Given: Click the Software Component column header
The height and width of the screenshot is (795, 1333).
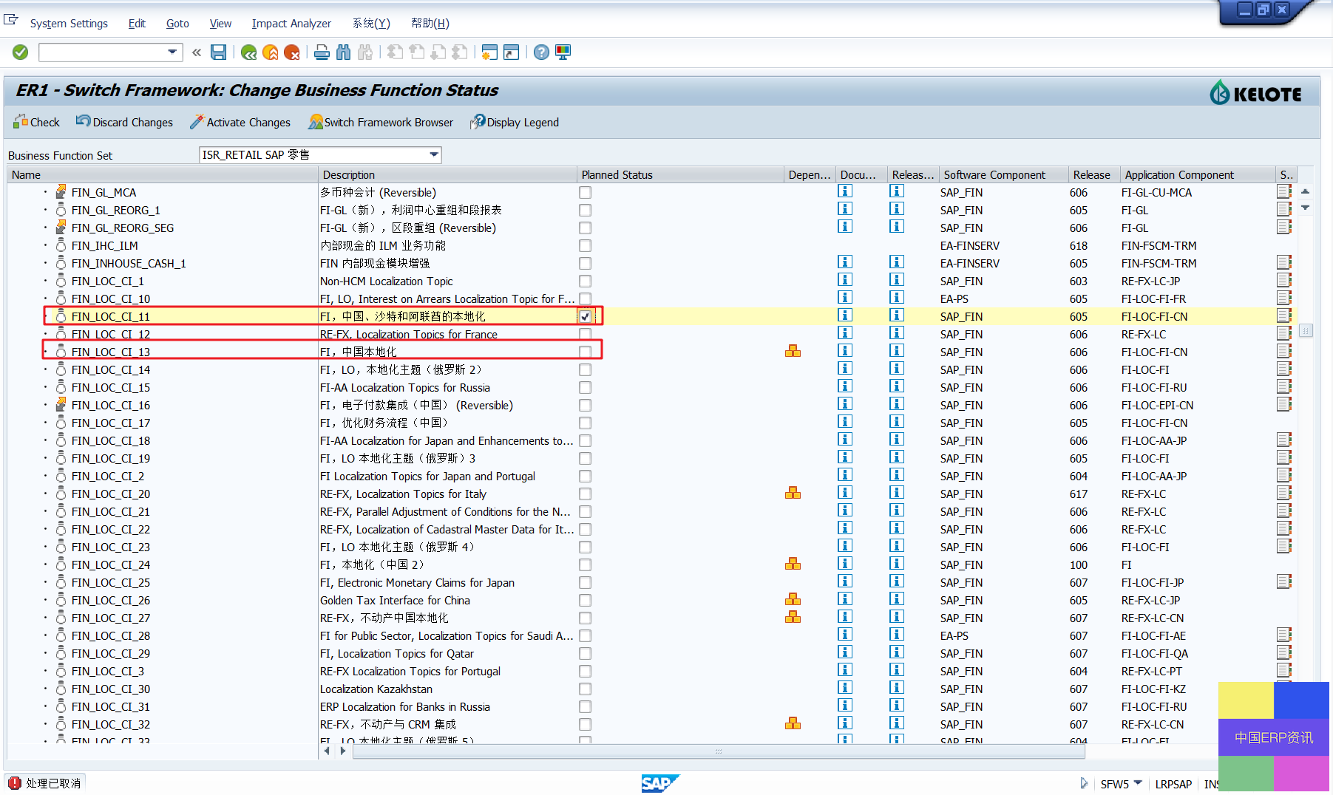Looking at the screenshot, I should 1003,174.
